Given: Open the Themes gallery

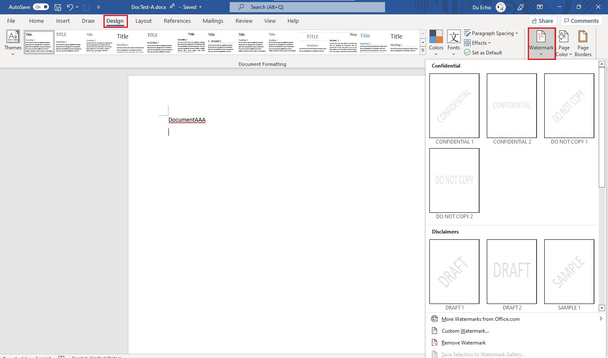Looking at the screenshot, I should pos(13,42).
